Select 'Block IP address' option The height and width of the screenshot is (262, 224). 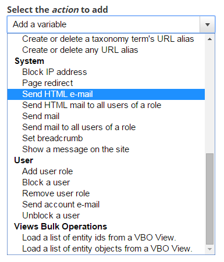[x=106, y=72]
